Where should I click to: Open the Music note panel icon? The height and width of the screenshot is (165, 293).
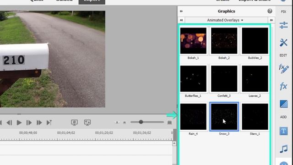(283, 149)
